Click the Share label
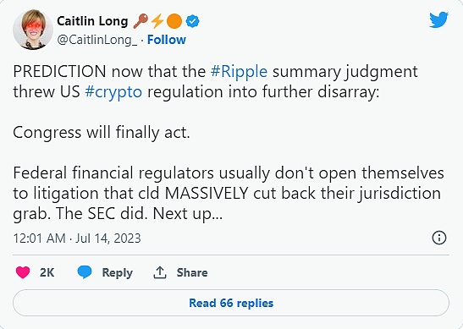463x329 pixels. tap(192, 272)
